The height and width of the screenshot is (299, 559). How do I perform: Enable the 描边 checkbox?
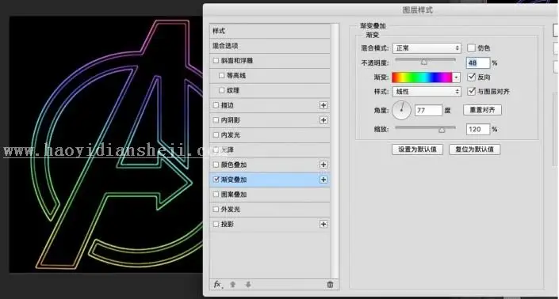coord(216,105)
